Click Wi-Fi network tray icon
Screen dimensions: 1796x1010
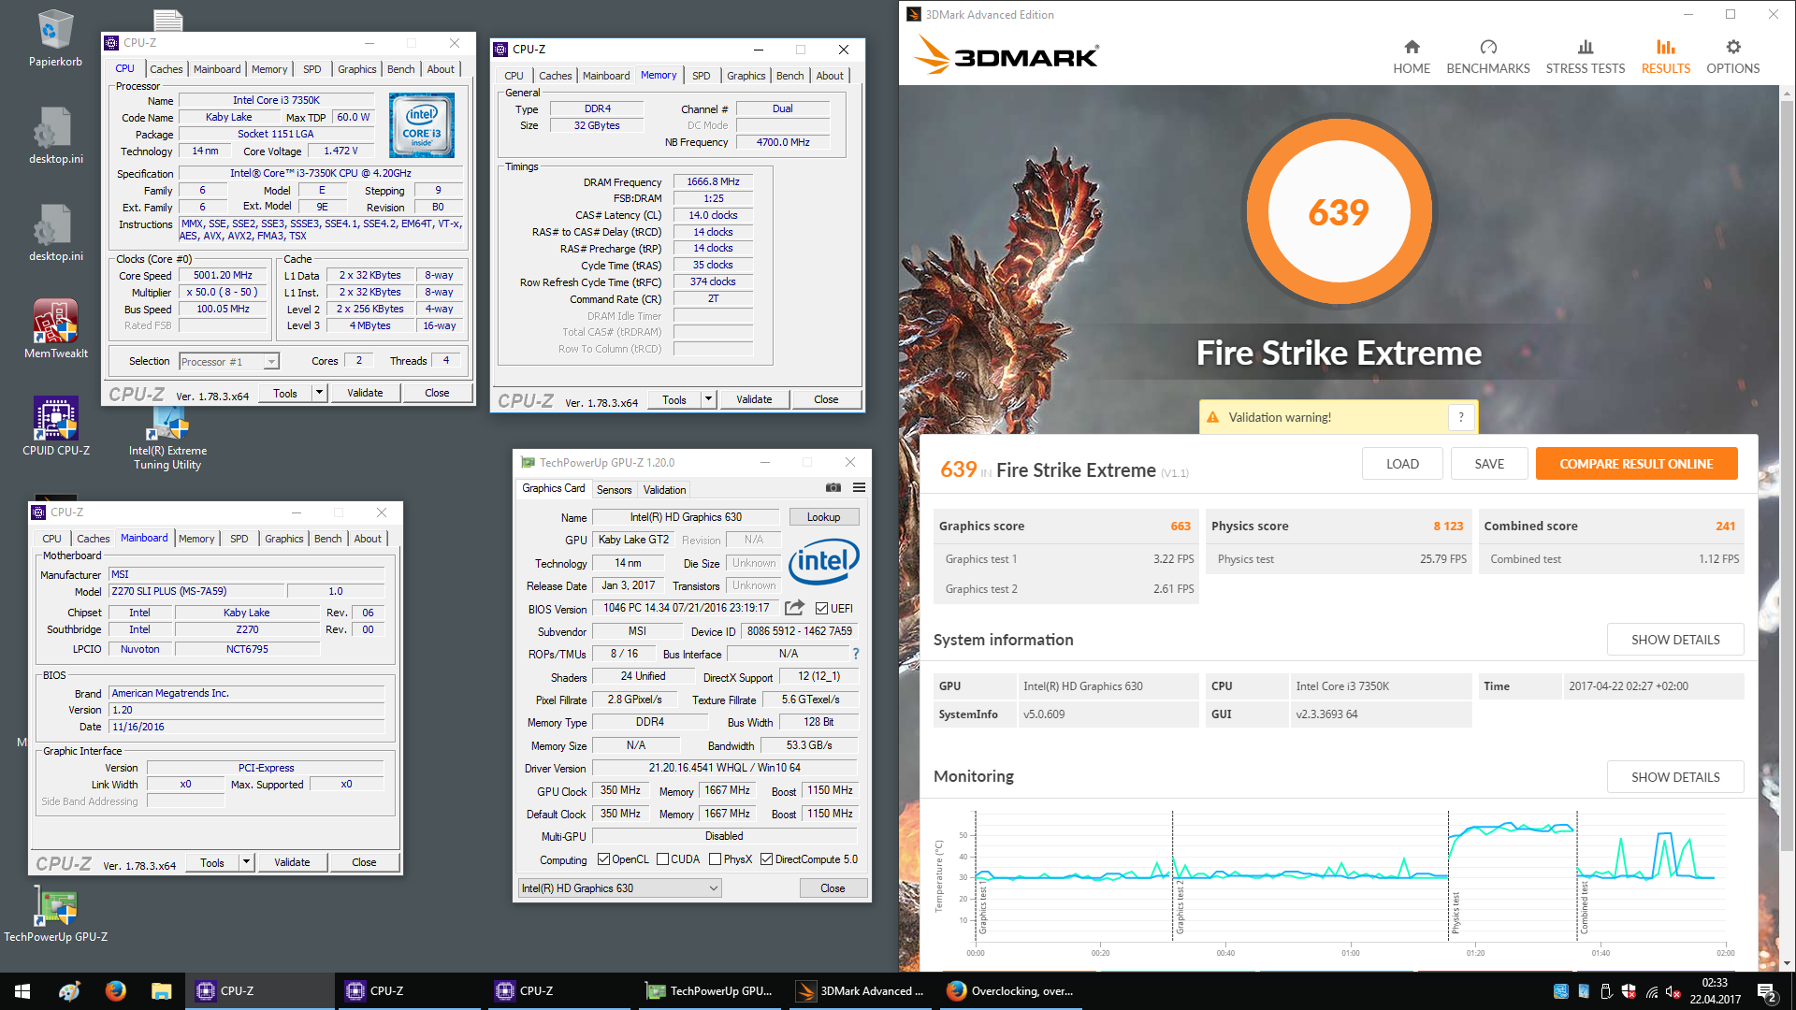click(1651, 991)
